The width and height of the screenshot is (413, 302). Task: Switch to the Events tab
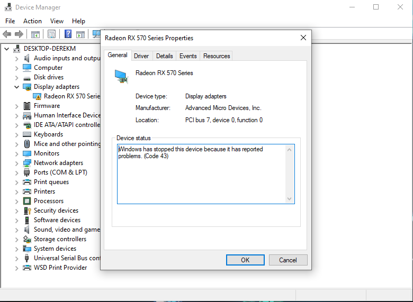[188, 56]
